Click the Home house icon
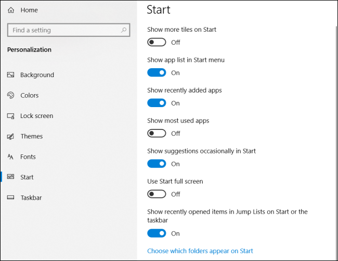The image size is (338, 261). point(11,10)
